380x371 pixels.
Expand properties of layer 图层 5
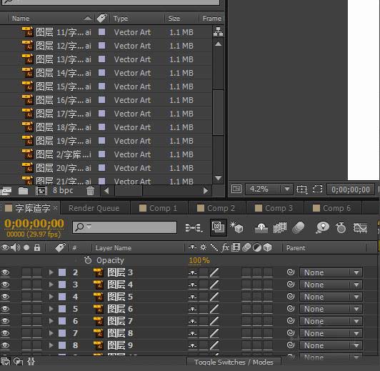coord(51,297)
